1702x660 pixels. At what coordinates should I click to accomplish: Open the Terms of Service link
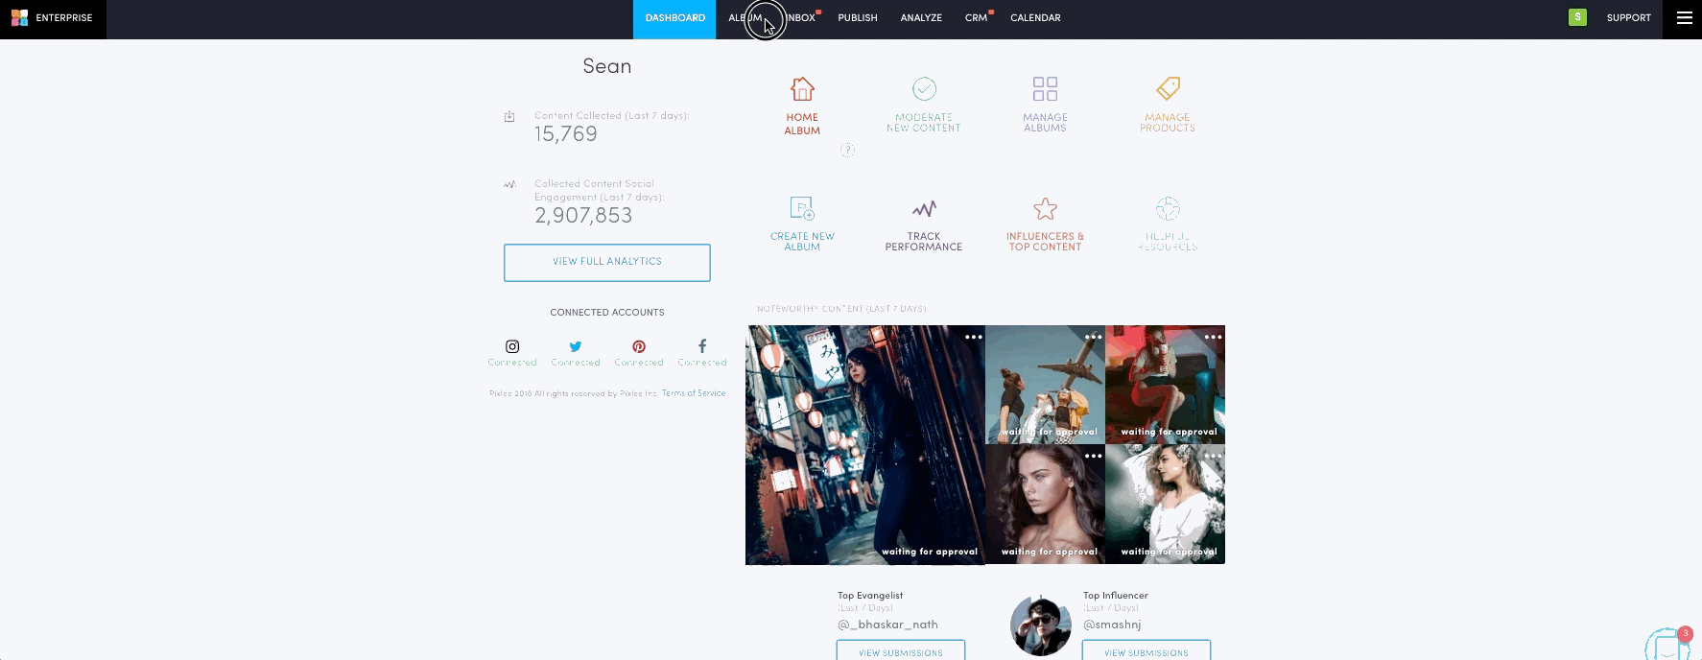click(x=694, y=393)
